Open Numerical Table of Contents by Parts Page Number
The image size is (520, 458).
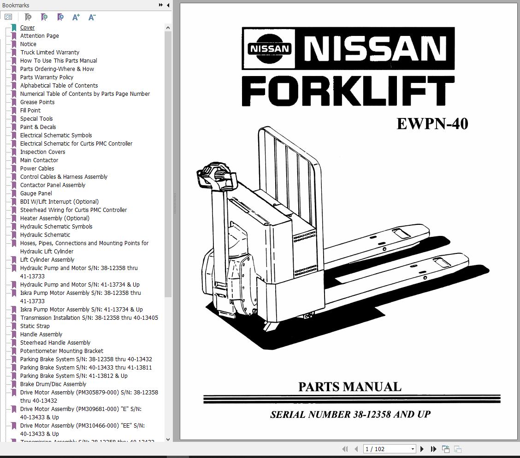coord(85,94)
